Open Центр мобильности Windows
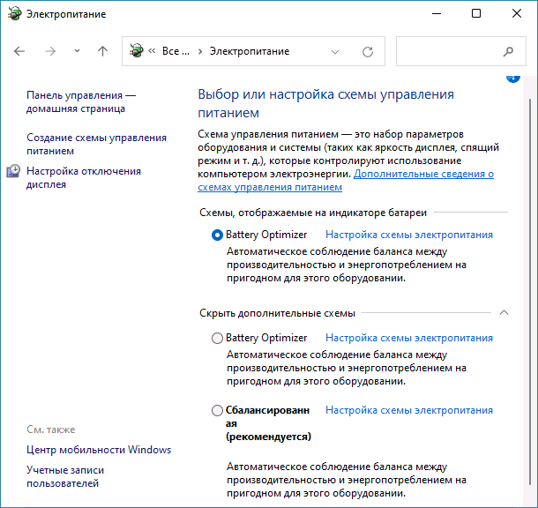The height and width of the screenshot is (508, 538). [99, 450]
